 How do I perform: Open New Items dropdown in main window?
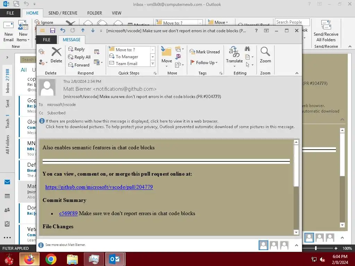23,31
